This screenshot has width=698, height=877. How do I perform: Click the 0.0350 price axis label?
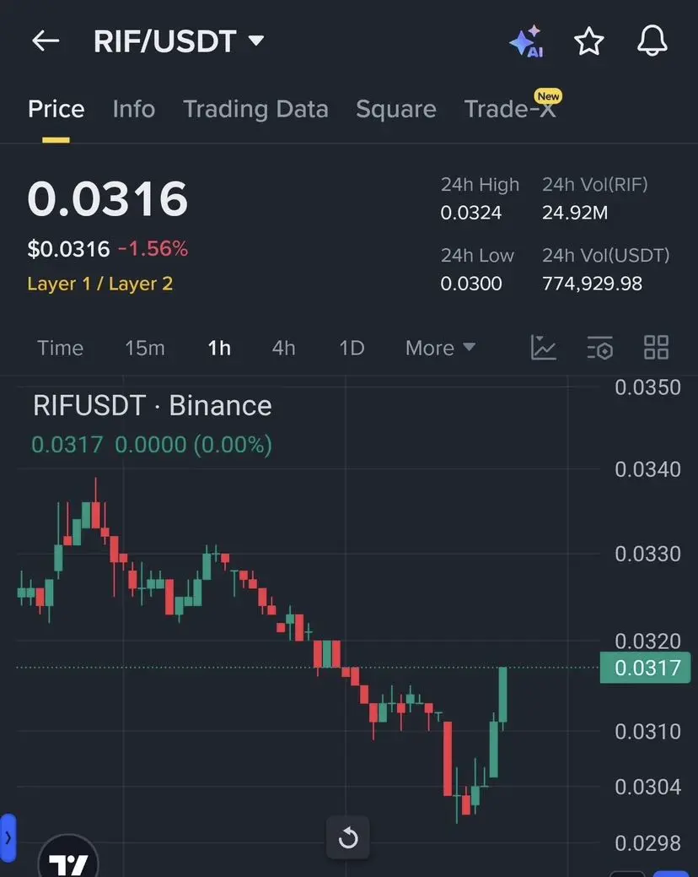click(x=647, y=387)
